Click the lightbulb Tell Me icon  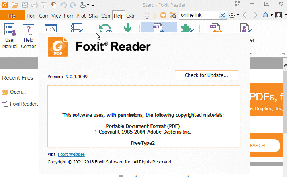click(147, 16)
